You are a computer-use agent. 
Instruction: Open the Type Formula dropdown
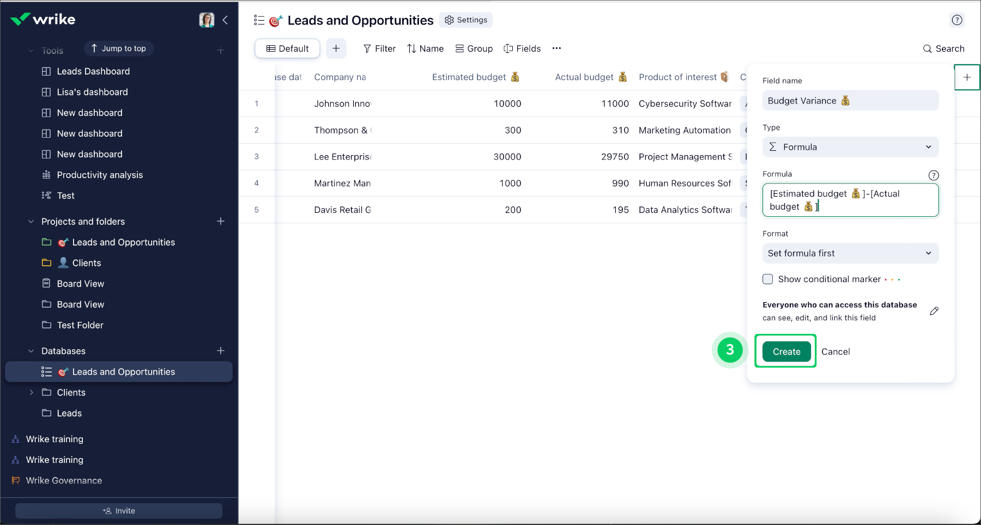(x=850, y=147)
